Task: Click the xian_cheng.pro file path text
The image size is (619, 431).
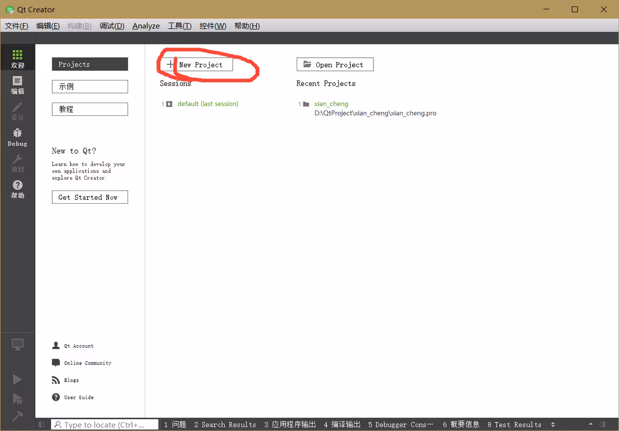Action: (x=376, y=113)
